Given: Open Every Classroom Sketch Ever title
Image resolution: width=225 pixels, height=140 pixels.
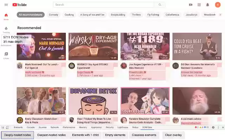Looking at the screenshot, I should tap(41, 120).
